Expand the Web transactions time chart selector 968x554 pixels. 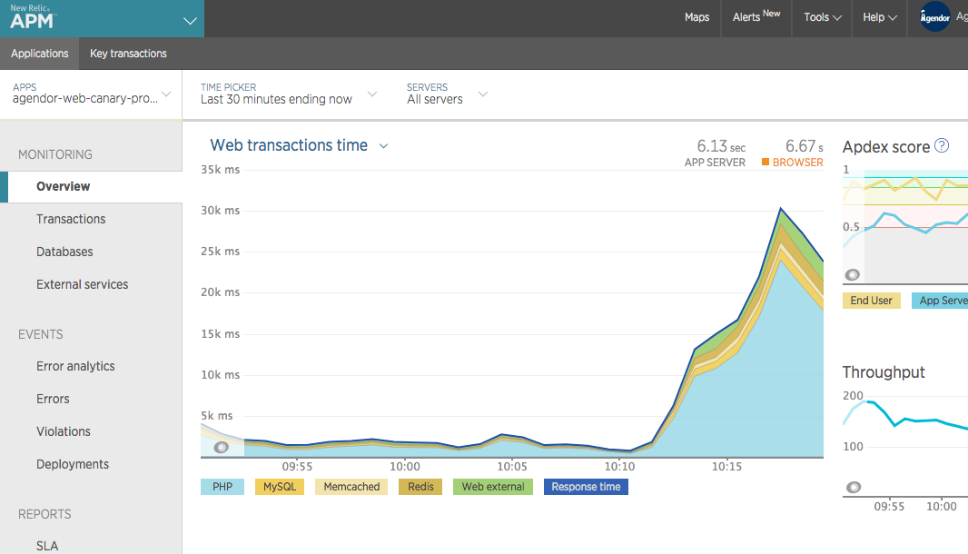(383, 146)
